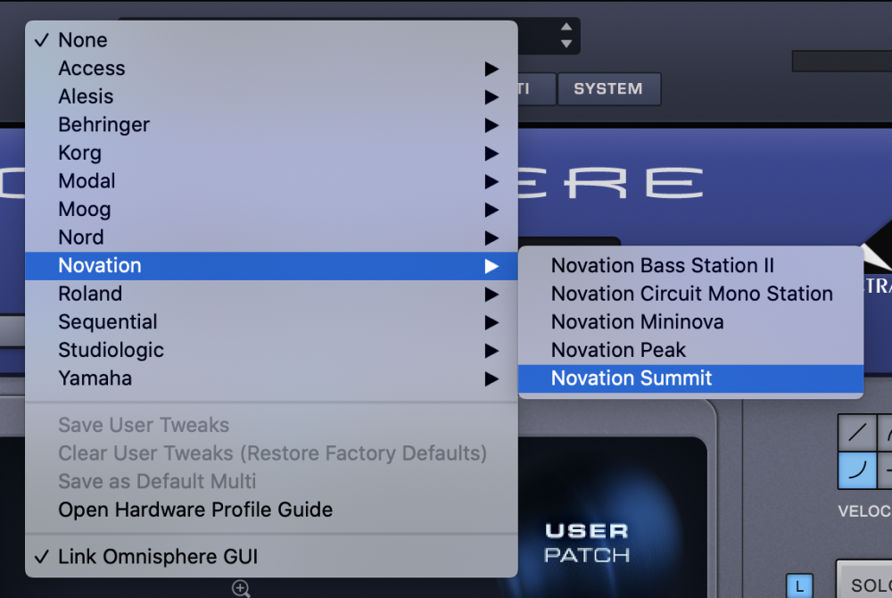Select the highlighted blue velocity curve
The image size is (892, 598).
pos(856,470)
